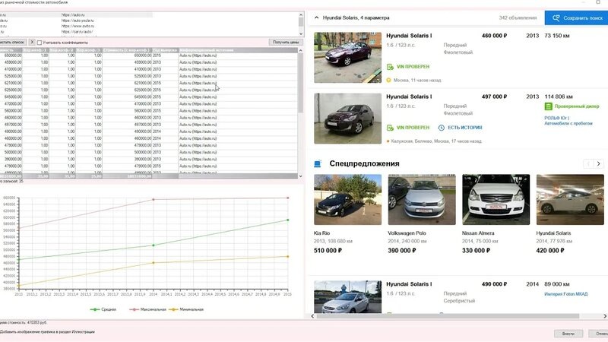Click the silver Solaris photo at bottom
Image resolution: width=608 pixels, height=342 pixels.
[347, 296]
